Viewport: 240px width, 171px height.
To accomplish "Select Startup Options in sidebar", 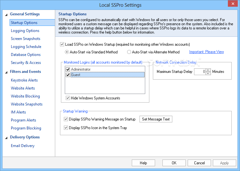I will coord(32,22).
